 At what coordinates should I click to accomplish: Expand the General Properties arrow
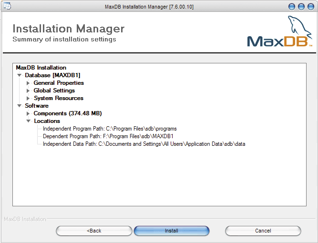coord(28,83)
